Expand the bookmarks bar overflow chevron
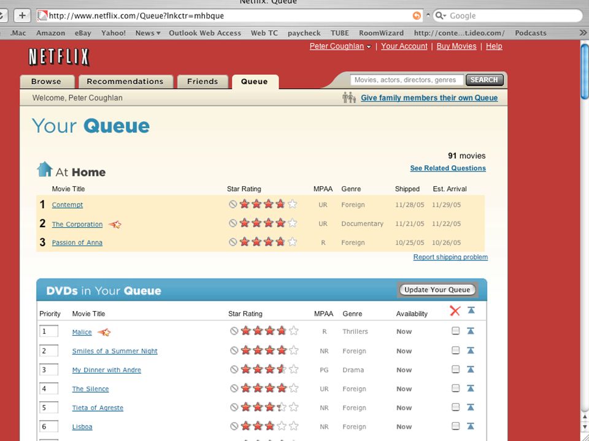This screenshot has height=441, width=589. tap(583, 33)
